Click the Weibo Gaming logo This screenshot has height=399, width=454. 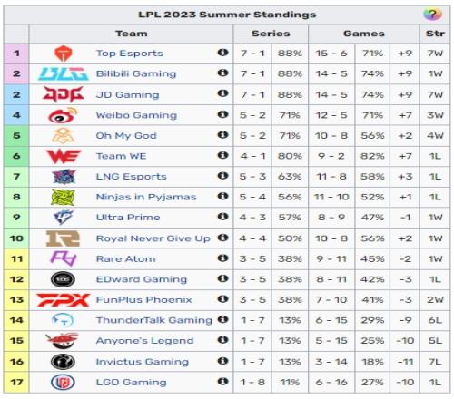point(63,115)
